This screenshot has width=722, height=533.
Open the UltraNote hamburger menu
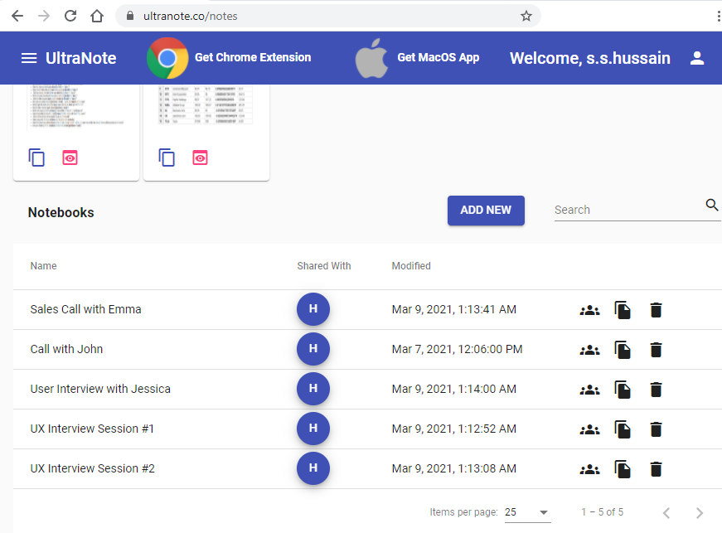coord(29,58)
